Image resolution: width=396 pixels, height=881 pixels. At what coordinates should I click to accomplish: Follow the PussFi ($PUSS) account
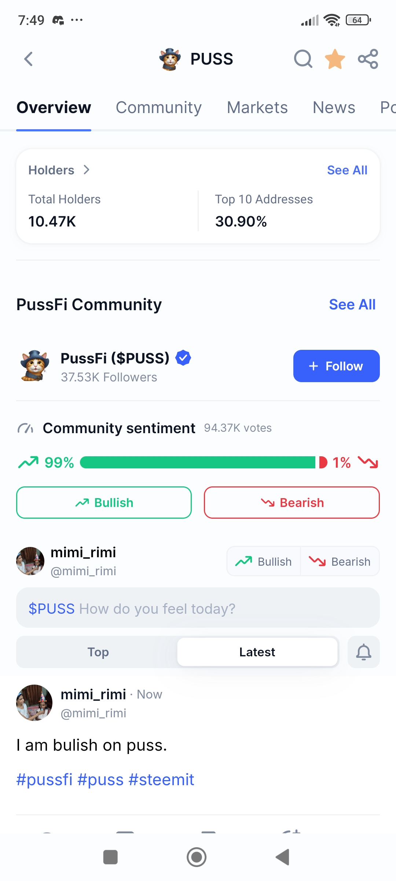coord(336,366)
